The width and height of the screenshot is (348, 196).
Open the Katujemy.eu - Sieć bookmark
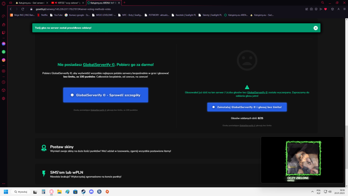tap(262, 15)
